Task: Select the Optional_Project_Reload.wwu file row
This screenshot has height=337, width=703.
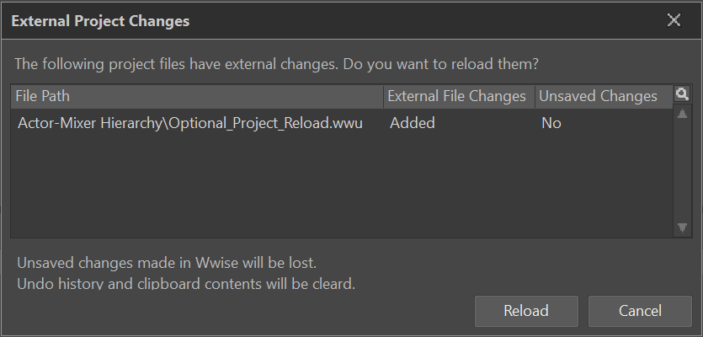Action: click(x=342, y=123)
